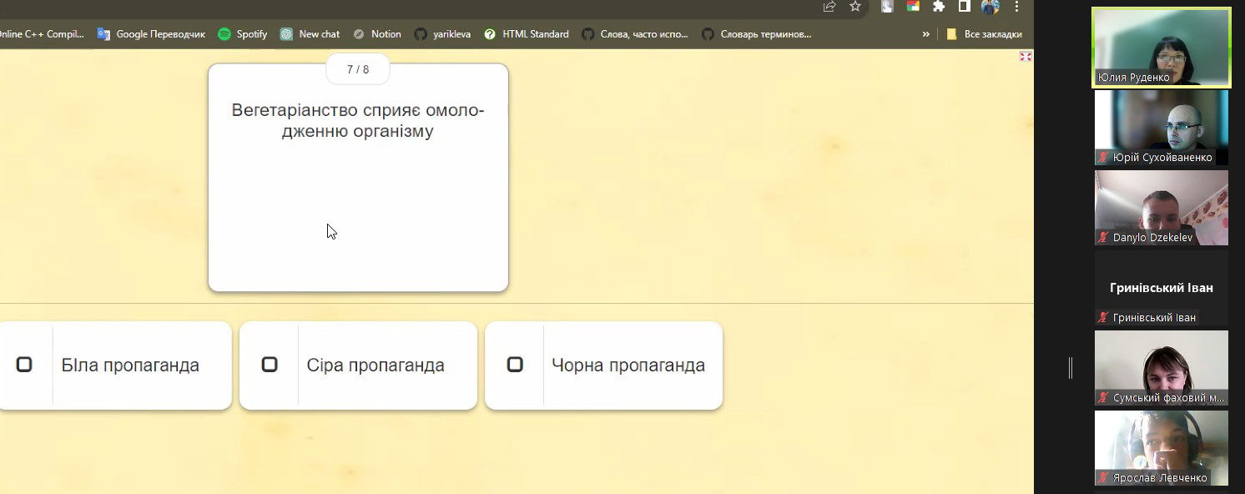Open the grey portrait extension icon

(888, 7)
